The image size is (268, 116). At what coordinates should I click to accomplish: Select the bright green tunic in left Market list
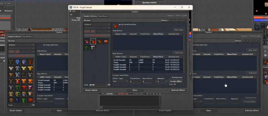(x=24, y=100)
